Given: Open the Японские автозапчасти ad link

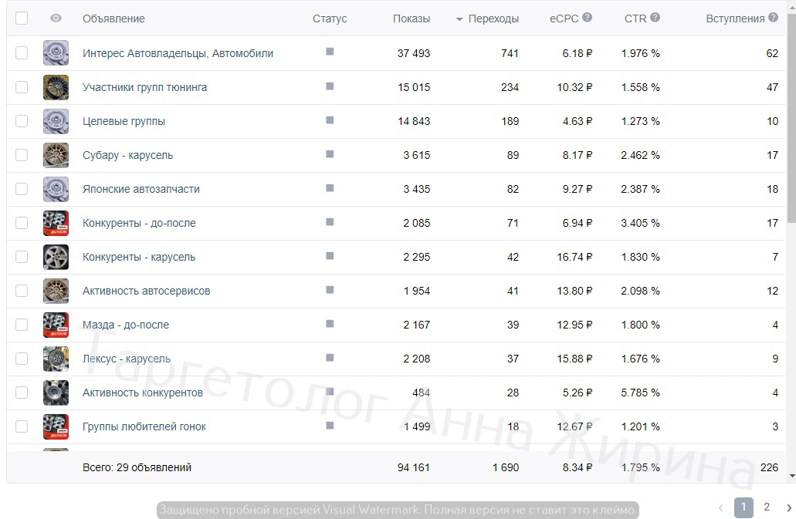Looking at the screenshot, I should pyautogui.click(x=141, y=189).
